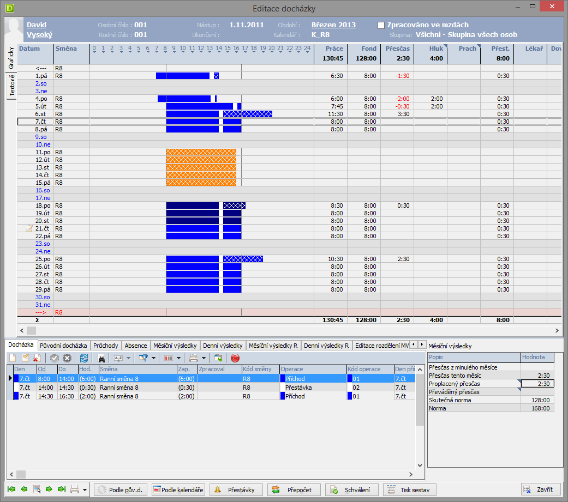Click the edit record icon

point(25,358)
